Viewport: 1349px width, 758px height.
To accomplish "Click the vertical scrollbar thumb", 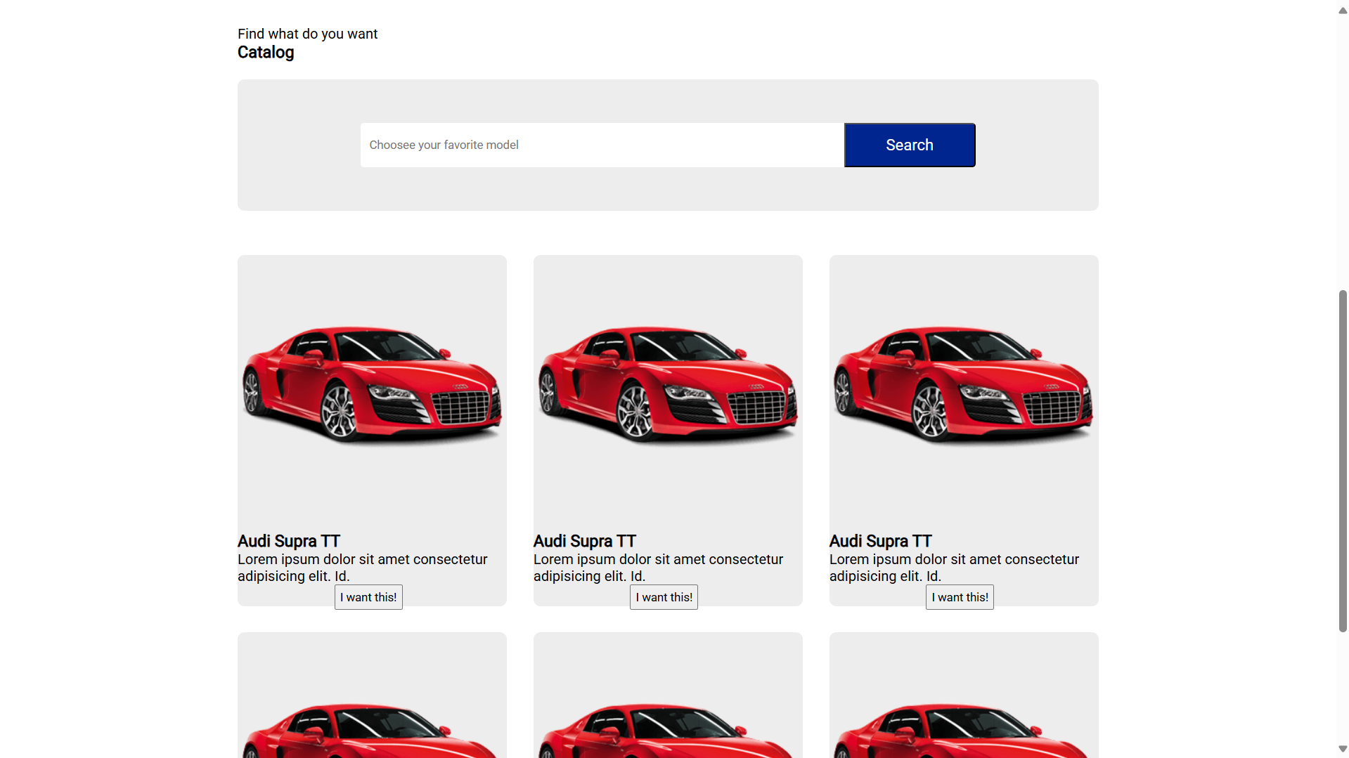I will click(x=1343, y=461).
